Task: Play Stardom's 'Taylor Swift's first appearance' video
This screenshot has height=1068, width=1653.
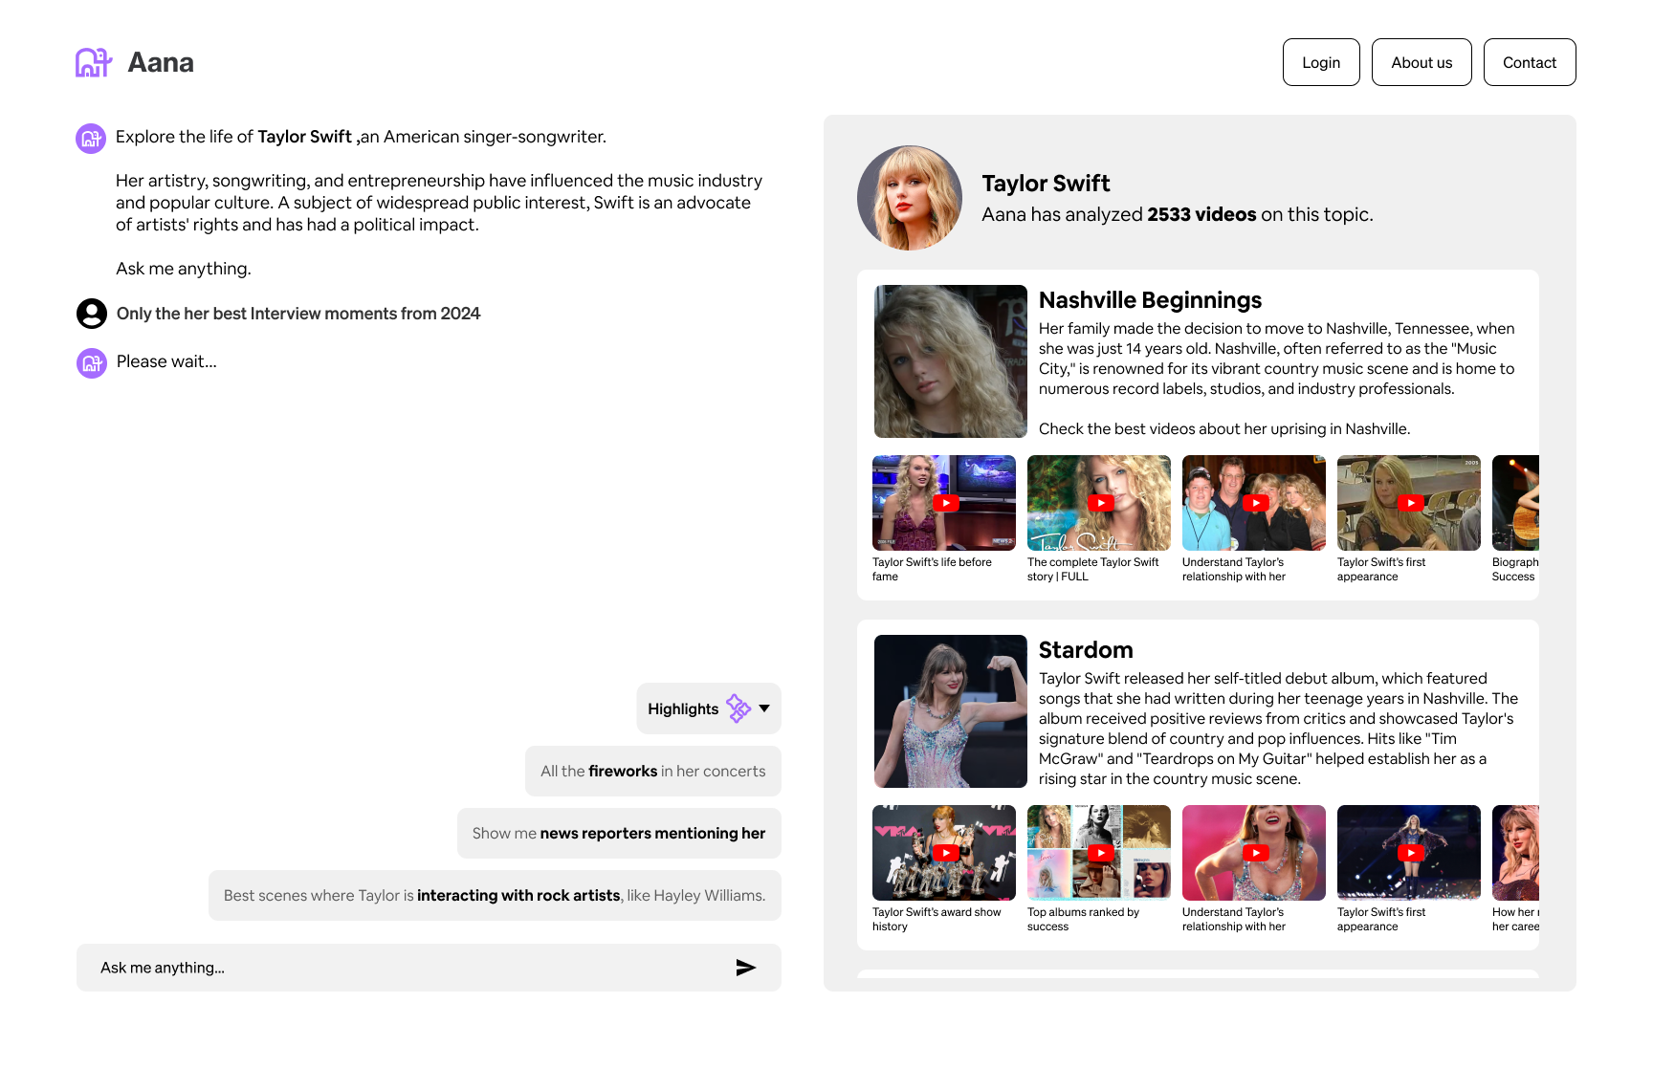Action: pyautogui.click(x=1409, y=853)
